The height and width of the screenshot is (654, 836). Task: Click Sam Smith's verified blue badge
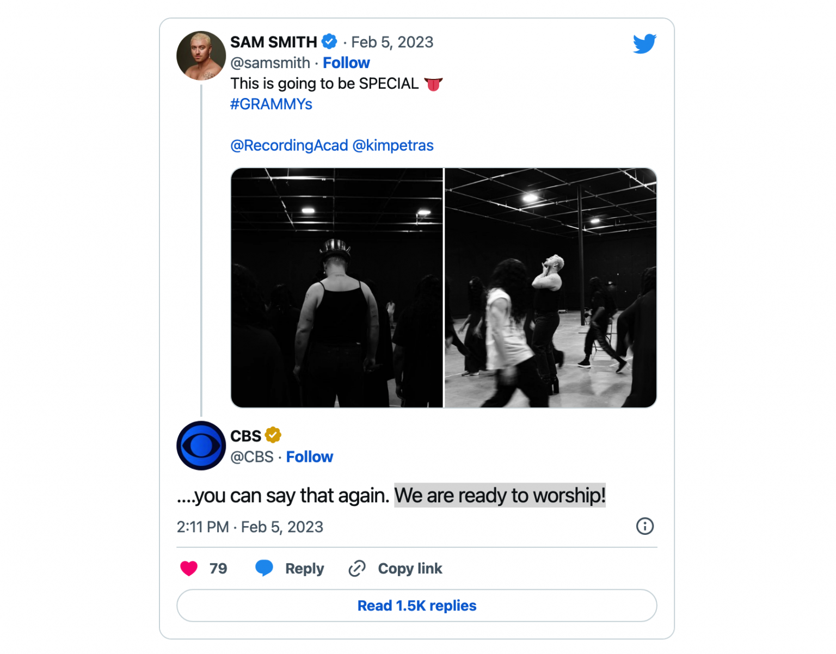[329, 41]
